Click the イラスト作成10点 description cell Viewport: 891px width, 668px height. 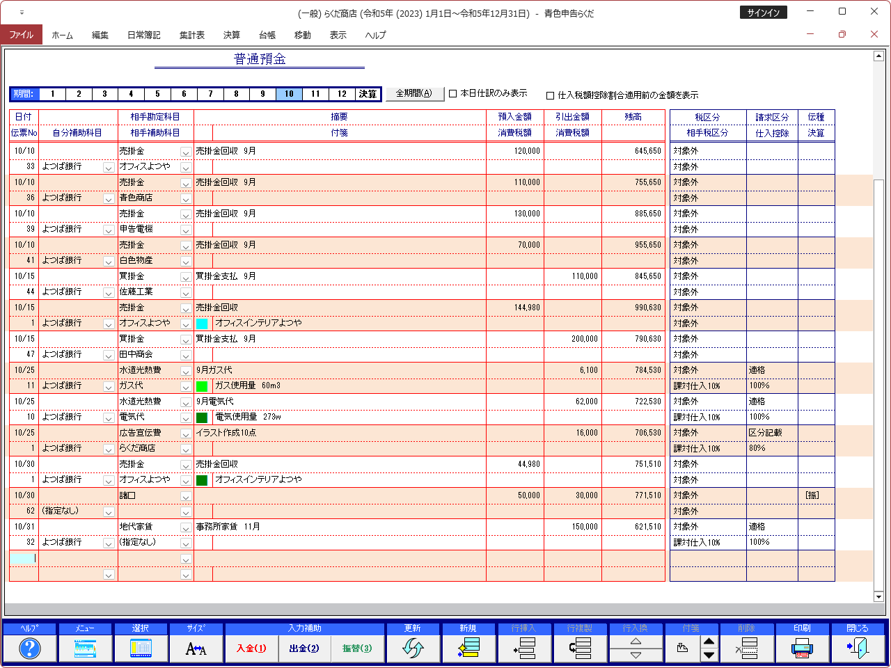[x=340, y=433]
